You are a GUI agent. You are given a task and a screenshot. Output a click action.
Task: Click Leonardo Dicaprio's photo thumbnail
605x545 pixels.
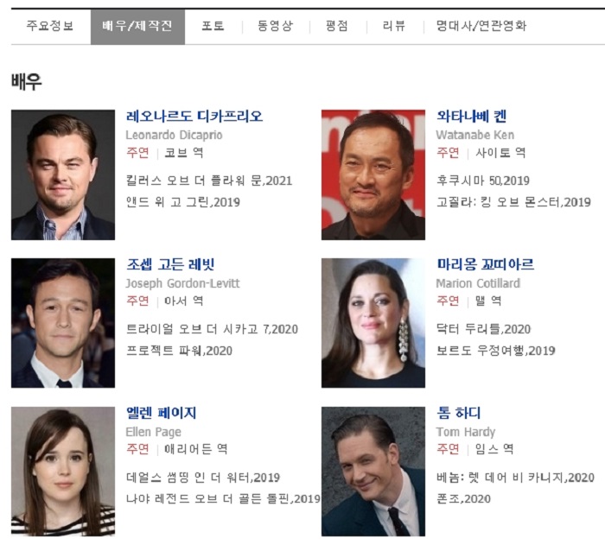(63, 174)
